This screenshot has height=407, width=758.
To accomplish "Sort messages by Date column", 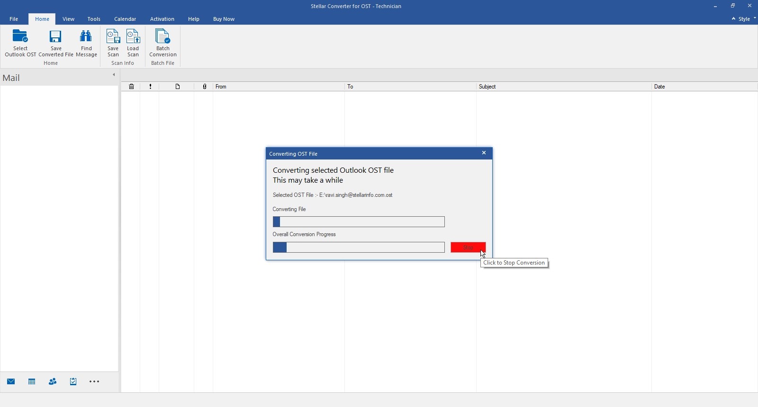I will (705, 87).
